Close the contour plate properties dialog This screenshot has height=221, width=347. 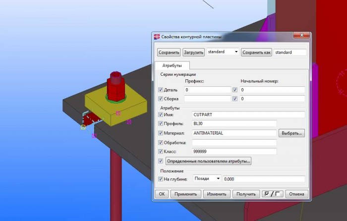click(x=301, y=35)
